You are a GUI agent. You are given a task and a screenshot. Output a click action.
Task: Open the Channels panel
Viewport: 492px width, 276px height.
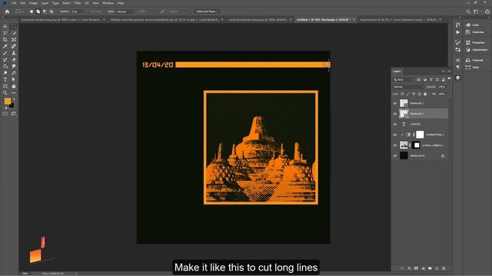475,60
